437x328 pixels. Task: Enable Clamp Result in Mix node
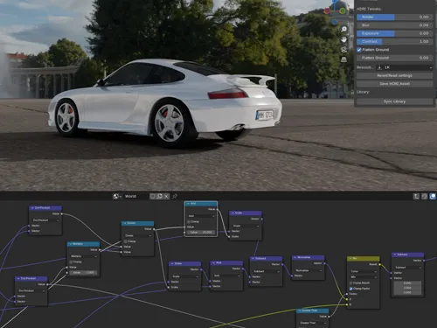pyautogui.click(x=351, y=283)
